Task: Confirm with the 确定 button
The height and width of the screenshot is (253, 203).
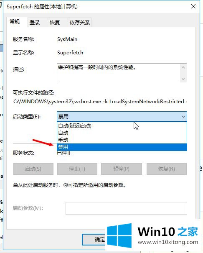Action: tap(94, 240)
